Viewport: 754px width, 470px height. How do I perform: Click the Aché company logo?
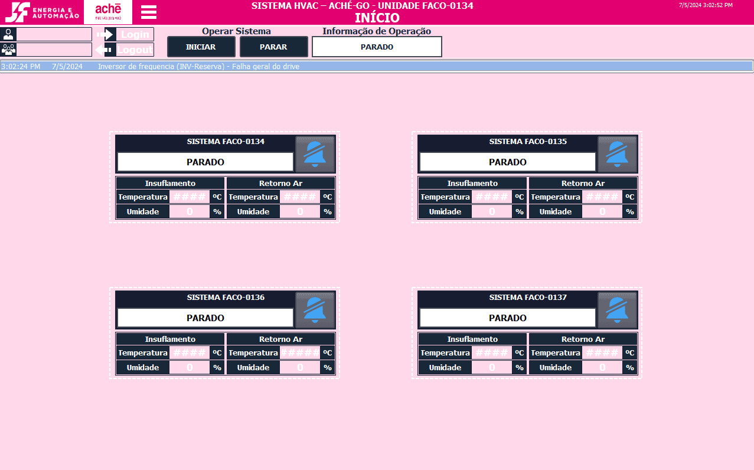(x=108, y=12)
